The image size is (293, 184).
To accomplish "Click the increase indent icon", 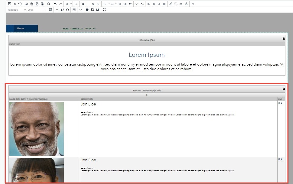I will point(125,4).
